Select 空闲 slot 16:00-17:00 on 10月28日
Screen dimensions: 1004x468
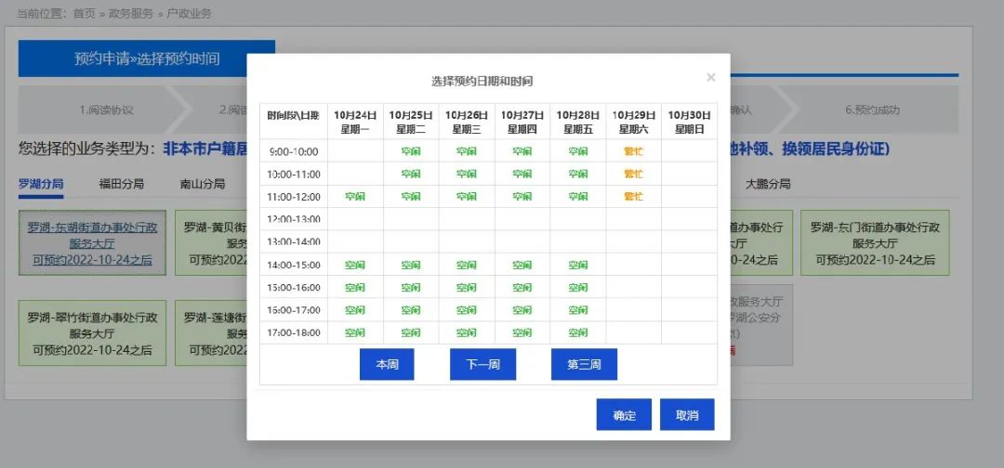pos(577,310)
